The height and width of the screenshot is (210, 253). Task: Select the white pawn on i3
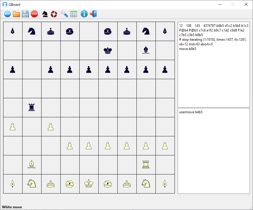tap(165, 146)
